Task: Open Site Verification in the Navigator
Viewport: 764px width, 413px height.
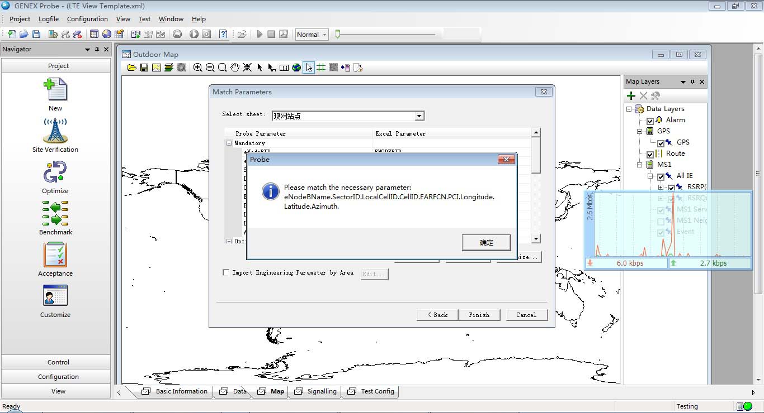Action: click(55, 131)
